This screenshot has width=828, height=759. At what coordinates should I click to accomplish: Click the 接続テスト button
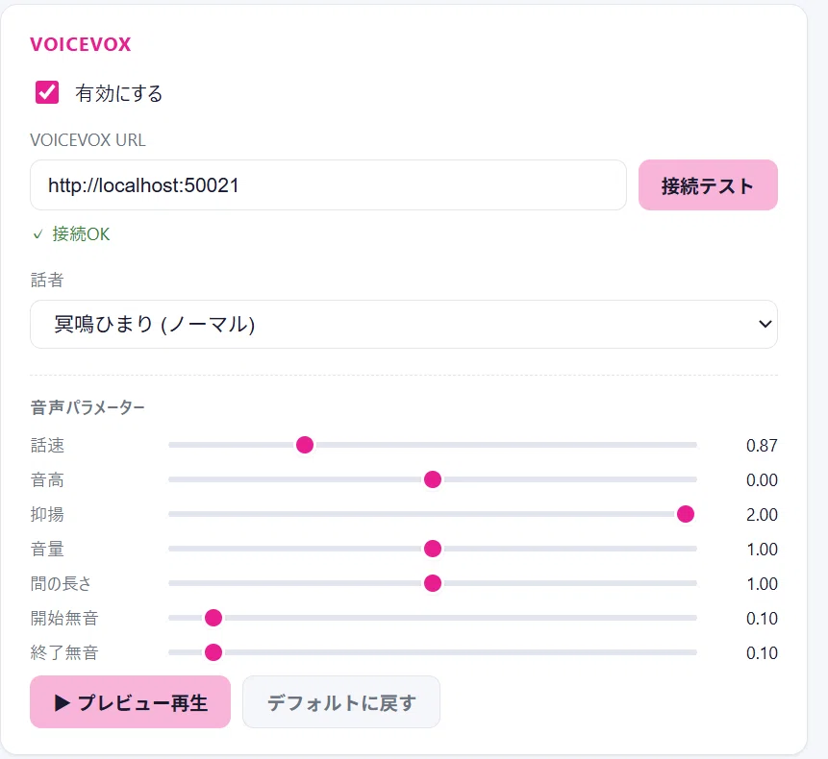click(708, 185)
